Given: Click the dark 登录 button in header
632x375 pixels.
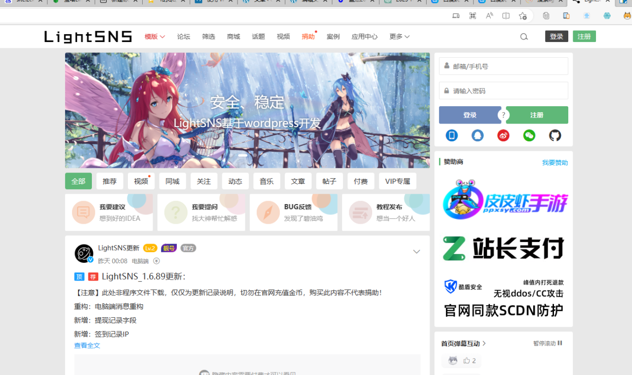Looking at the screenshot, I should (x=556, y=37).
